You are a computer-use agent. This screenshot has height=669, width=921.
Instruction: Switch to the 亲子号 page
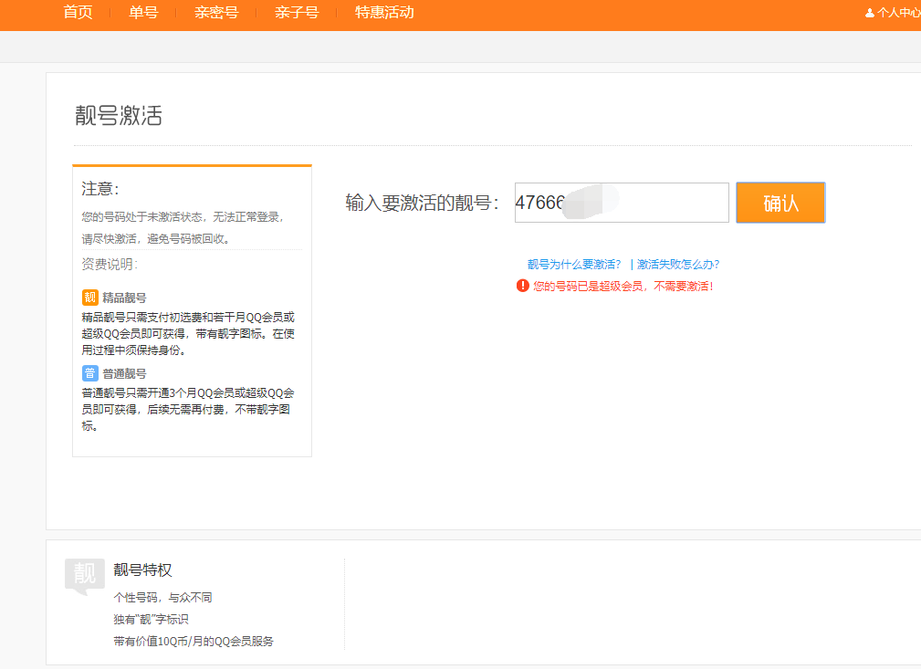click(296, 14)
